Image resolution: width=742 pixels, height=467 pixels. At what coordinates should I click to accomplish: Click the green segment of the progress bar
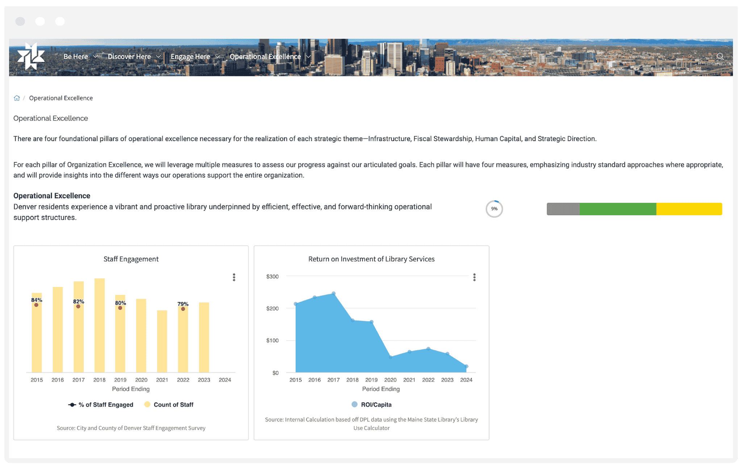pos(618,209)
